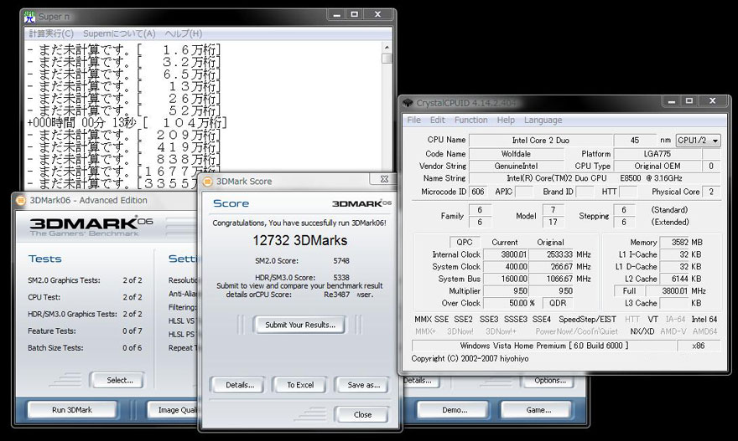Open the Language menu in CrystalCPUID
Image resolution: width=738 pixels, height=441 pixels.
[x=543, y=121]
